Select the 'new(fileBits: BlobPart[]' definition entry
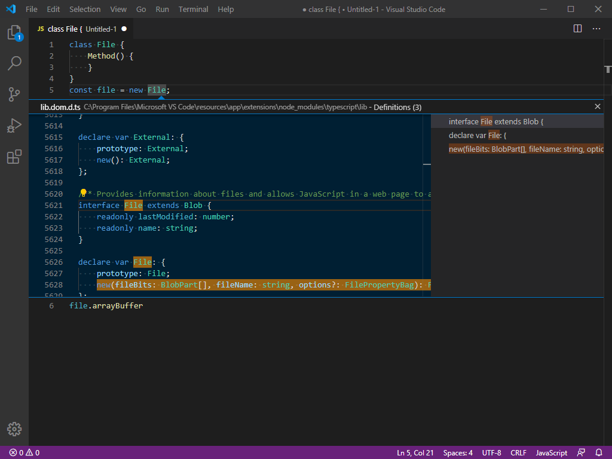Image resolution: width=612 pixels, height=459 pixels. pos(517,149)
